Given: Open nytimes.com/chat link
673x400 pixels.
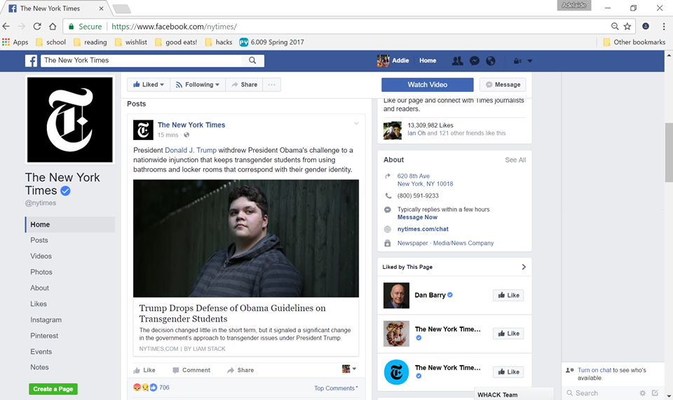Looking at the screenshot, I should coord(423,229).
